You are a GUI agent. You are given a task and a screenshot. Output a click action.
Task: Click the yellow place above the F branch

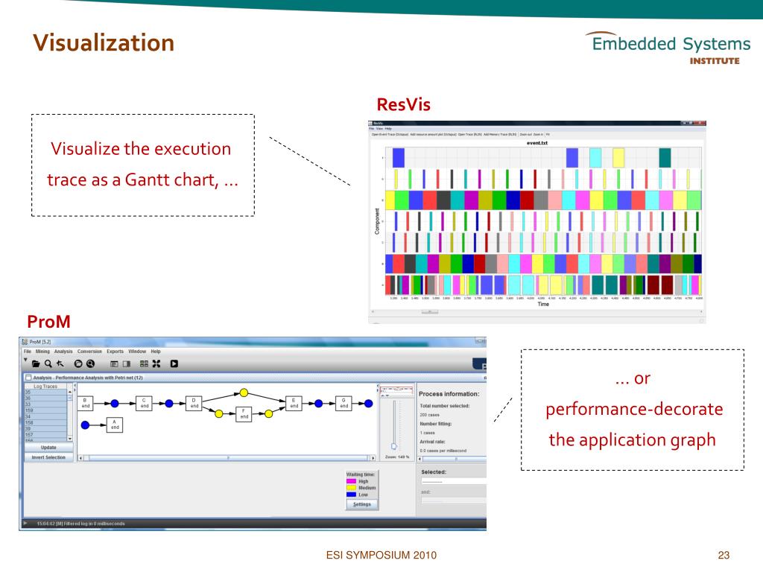pyautogui.click(x=244, y=393)
